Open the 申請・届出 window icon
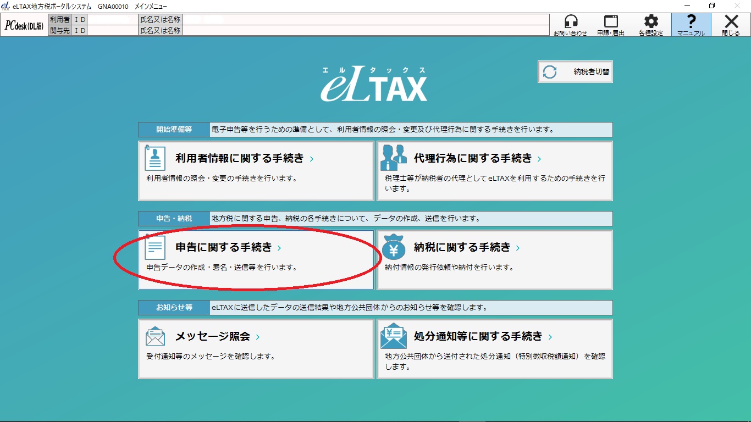The width and height of the screenshot is (751, 422). pos(611,22)
